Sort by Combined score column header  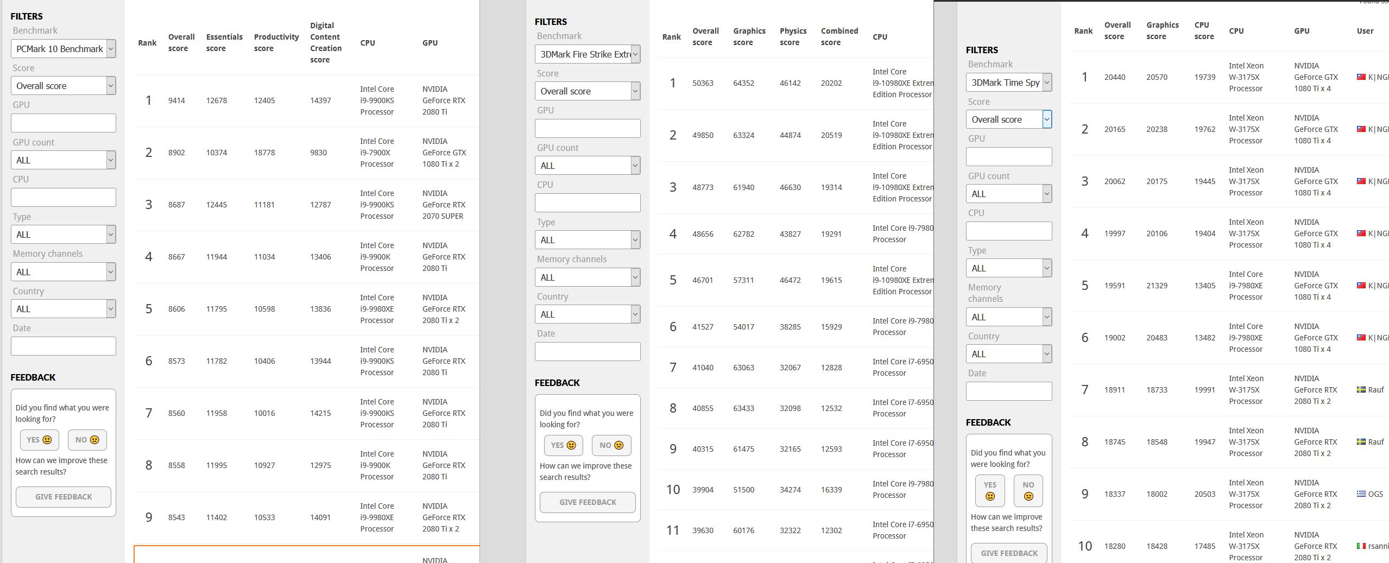pyautogui.click(x=839, y=37)
